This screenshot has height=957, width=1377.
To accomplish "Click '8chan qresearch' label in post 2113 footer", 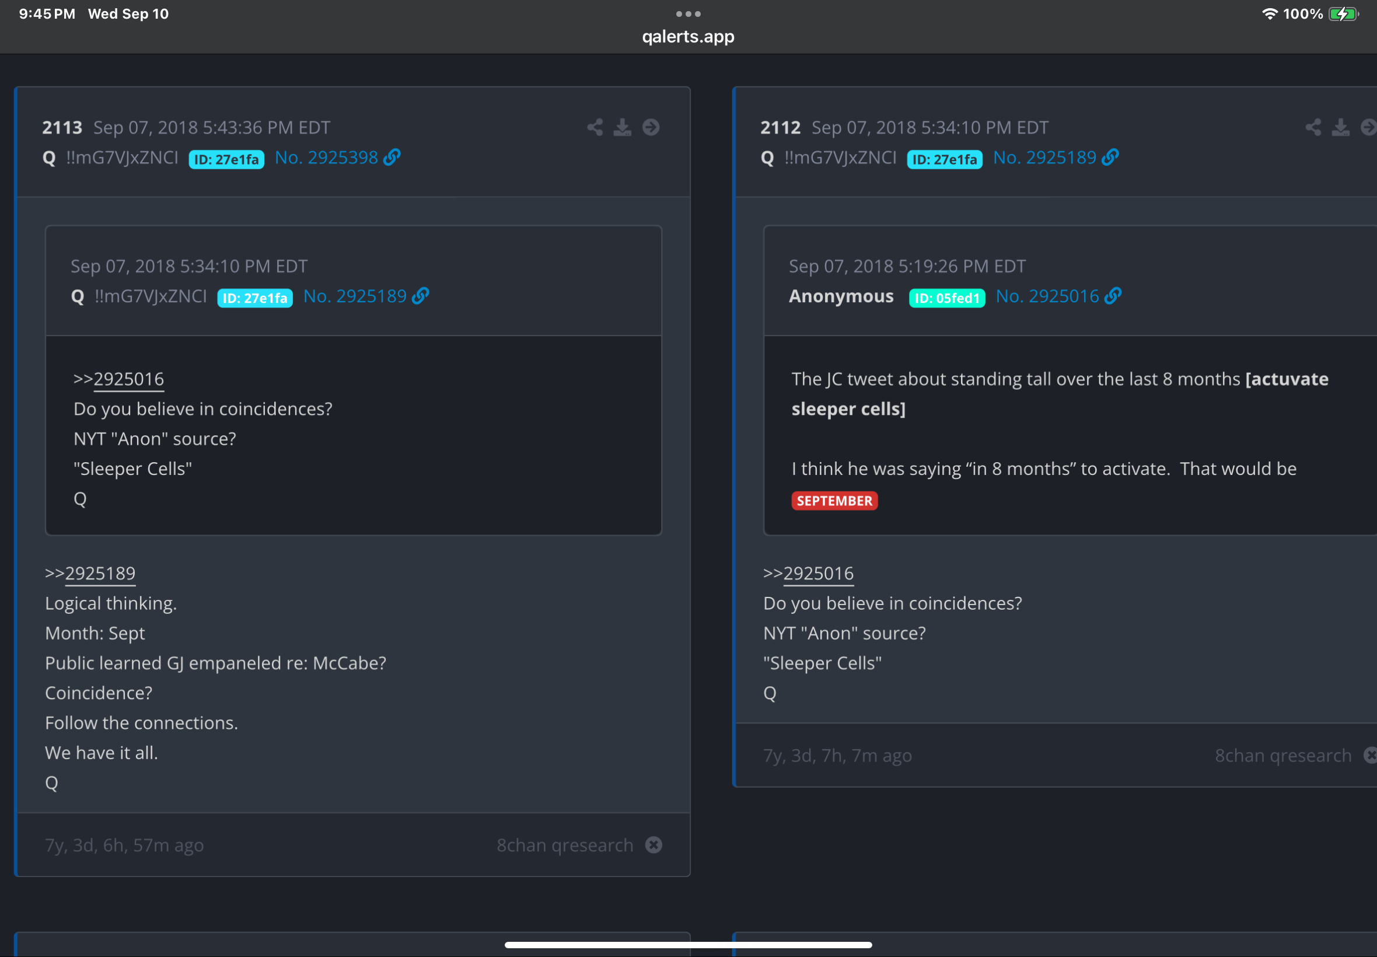I will click(565, 846).
